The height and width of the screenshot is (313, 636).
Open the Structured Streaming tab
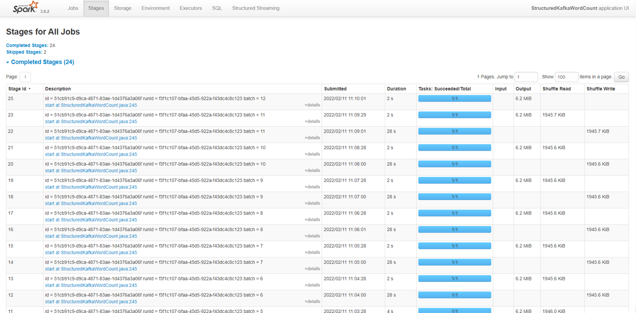click(x=255, y=8)
